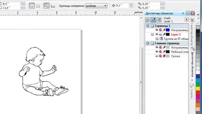The image size is (202, 114).
Task: Toggle visibility eye of Layer 1
Action: point(157,35)
